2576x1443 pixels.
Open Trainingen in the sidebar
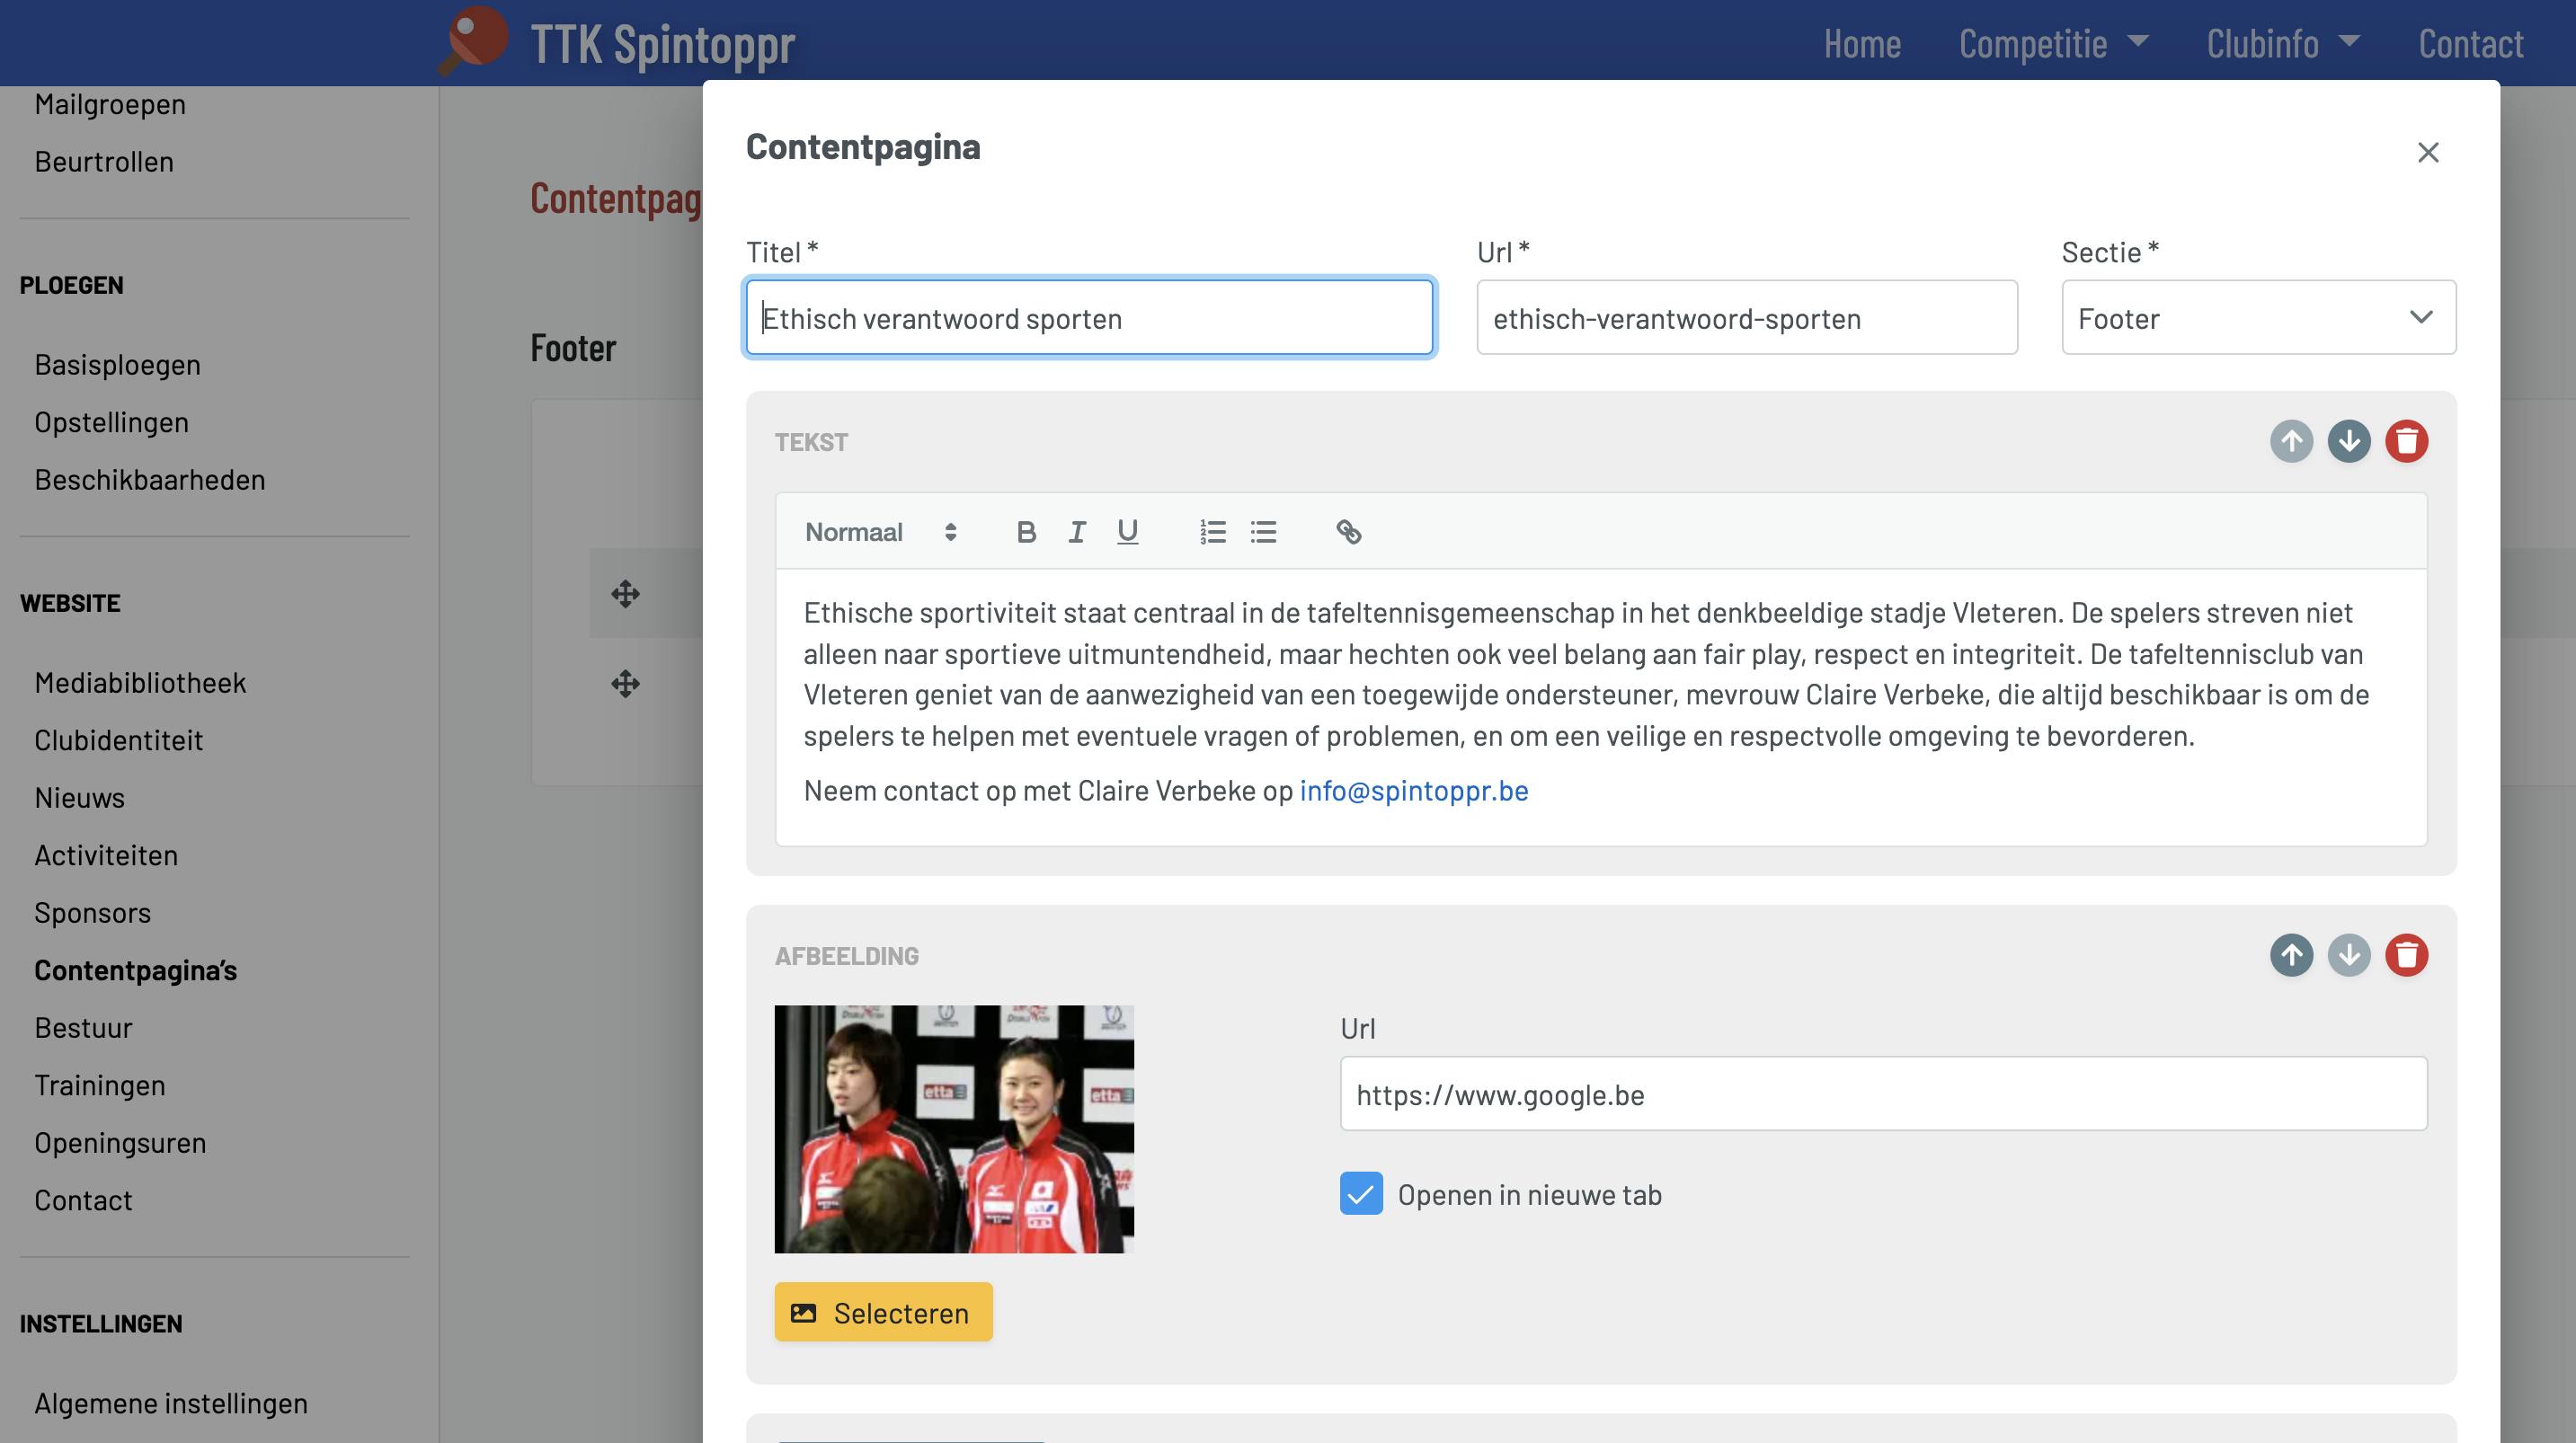point(100,1085)
